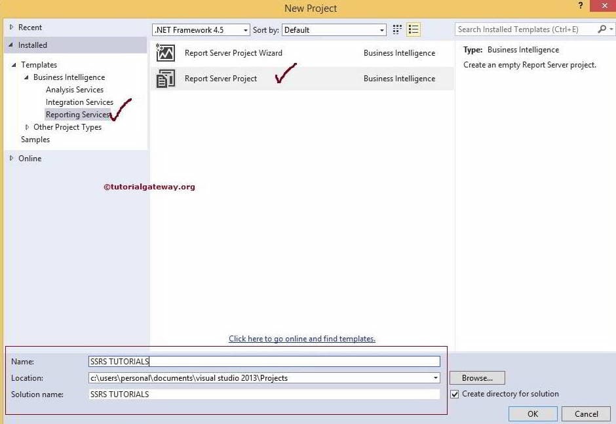Click here to go online and find templates
This screenshot has height=424, width=616.
[302, 338]
